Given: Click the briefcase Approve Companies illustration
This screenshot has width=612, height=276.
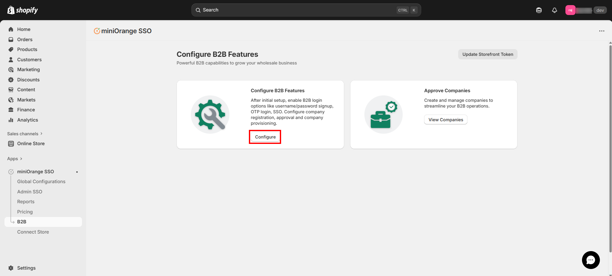Looking at the screenshot, I should [384, 115].
